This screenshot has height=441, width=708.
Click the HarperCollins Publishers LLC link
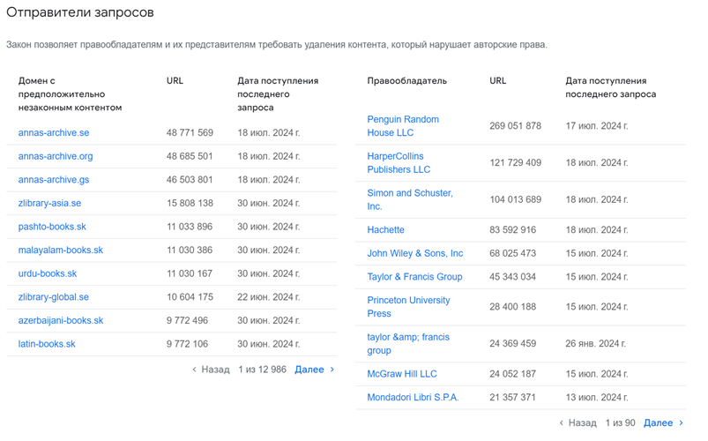[399, 162]
